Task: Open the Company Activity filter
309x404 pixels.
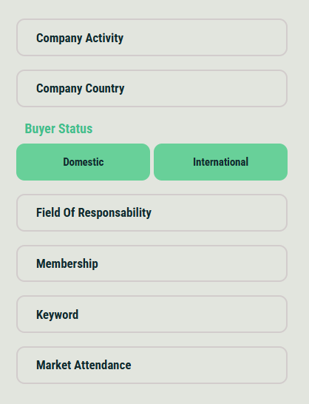Action: [x=152, y=37]
